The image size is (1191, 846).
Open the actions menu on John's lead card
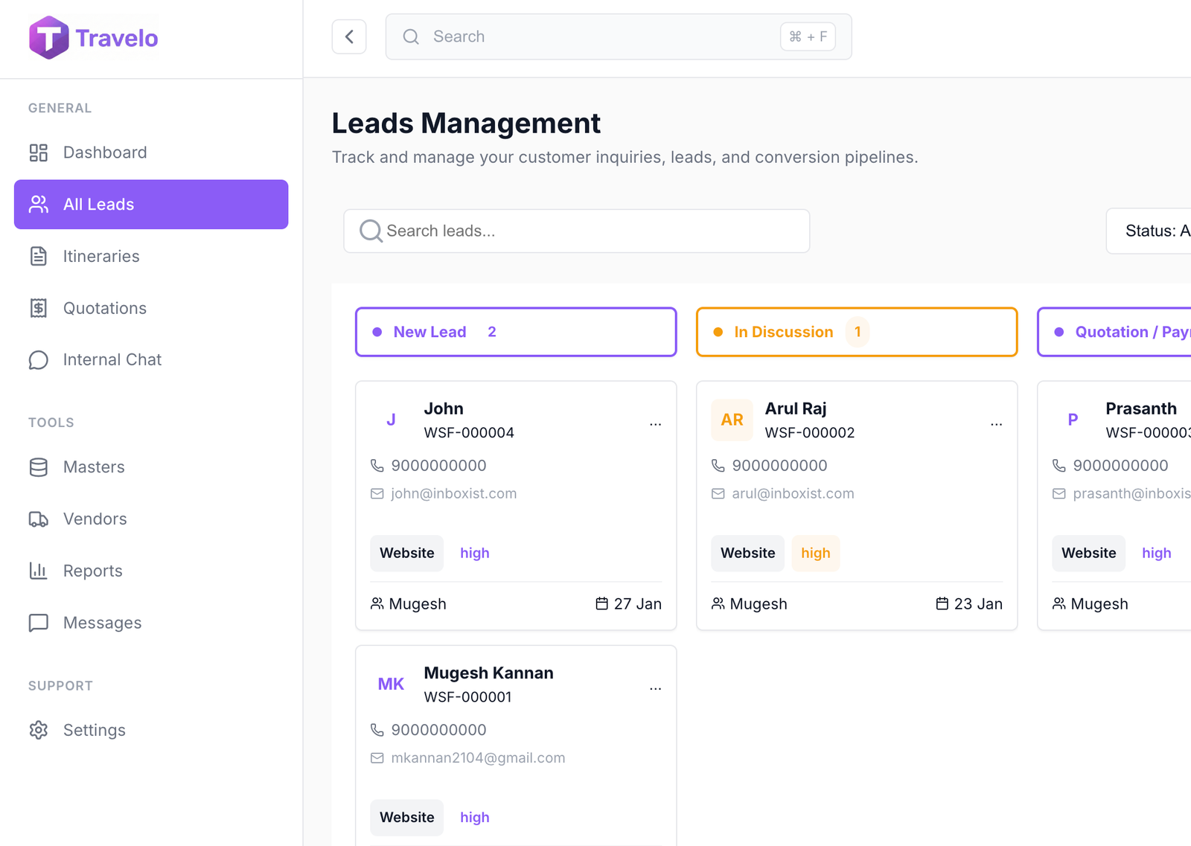tap(655, 423)
